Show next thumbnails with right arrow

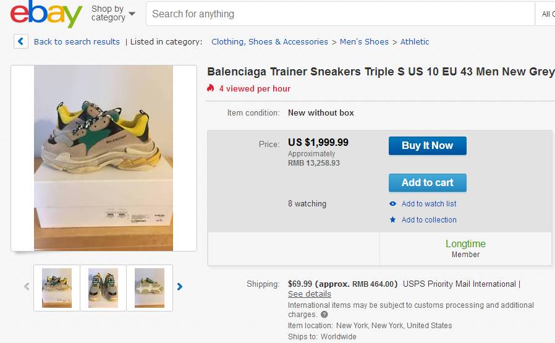[x=180, y=287]
